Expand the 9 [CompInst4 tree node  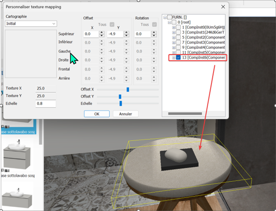tap(174, 48)
